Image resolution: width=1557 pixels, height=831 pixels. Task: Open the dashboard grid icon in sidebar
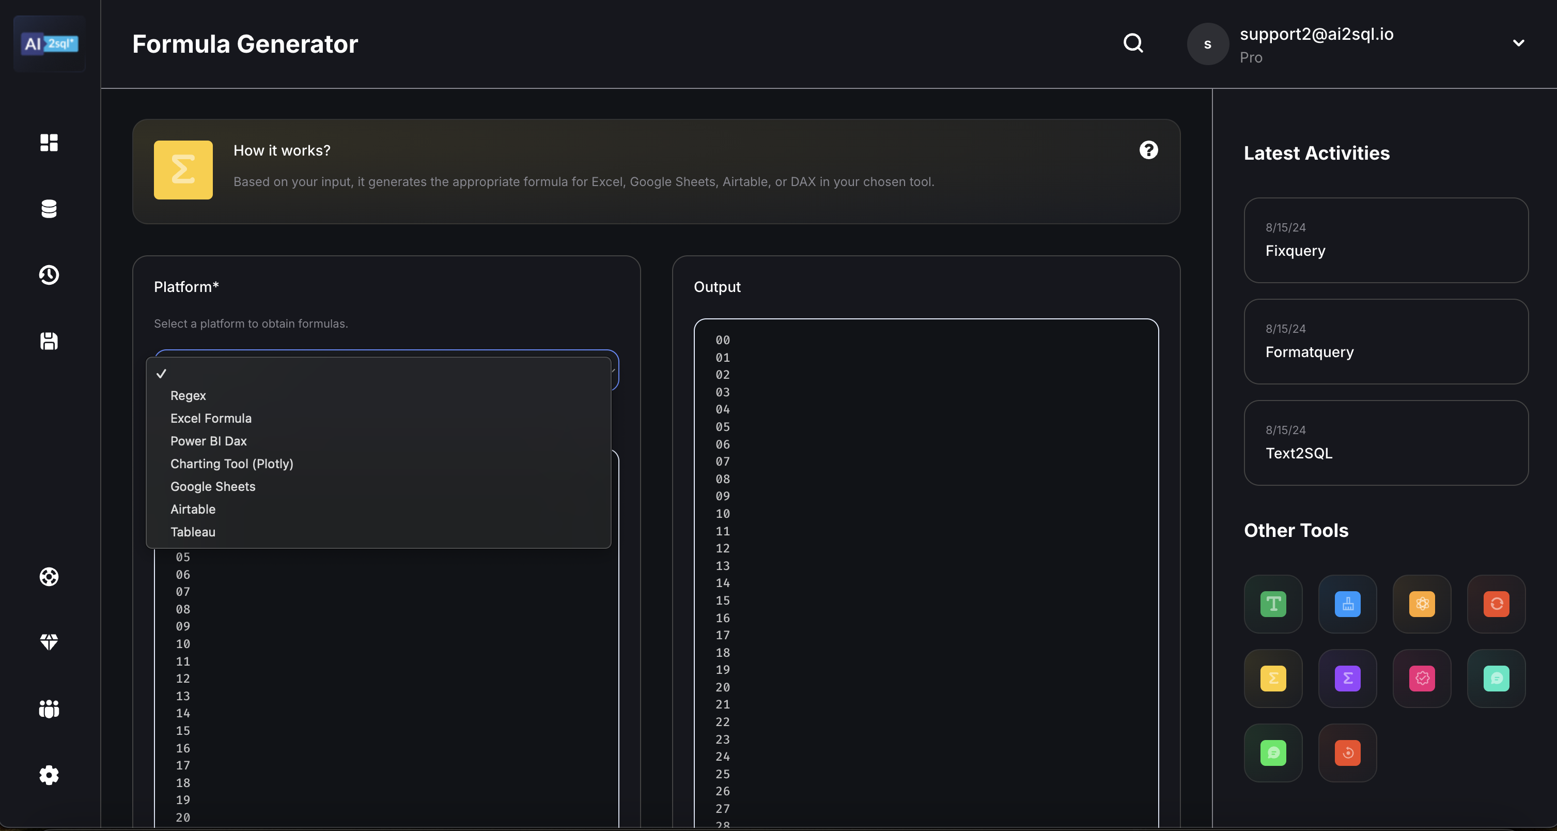49,143
